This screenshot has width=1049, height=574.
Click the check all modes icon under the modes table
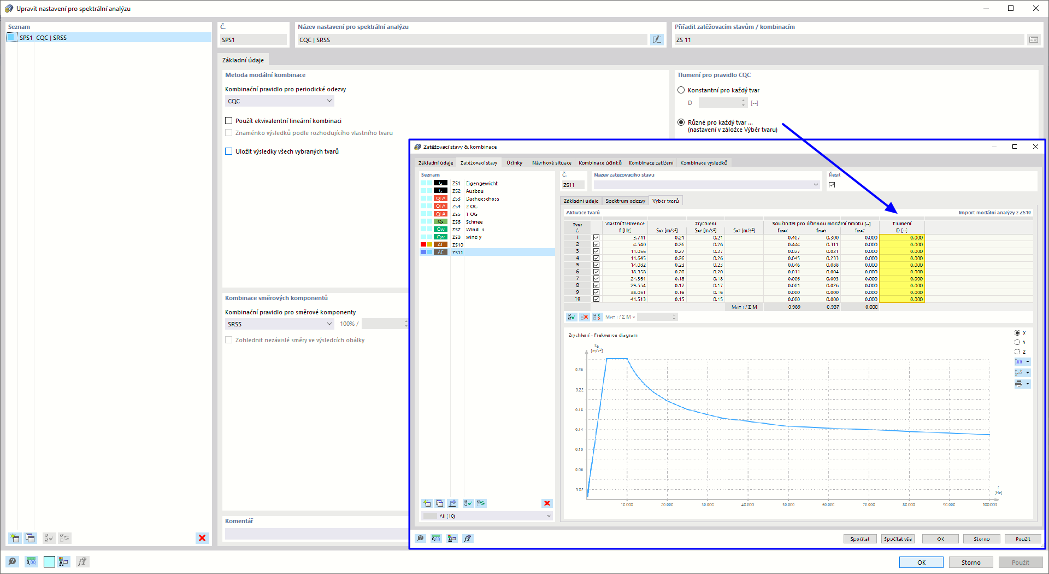coord(571,317)
